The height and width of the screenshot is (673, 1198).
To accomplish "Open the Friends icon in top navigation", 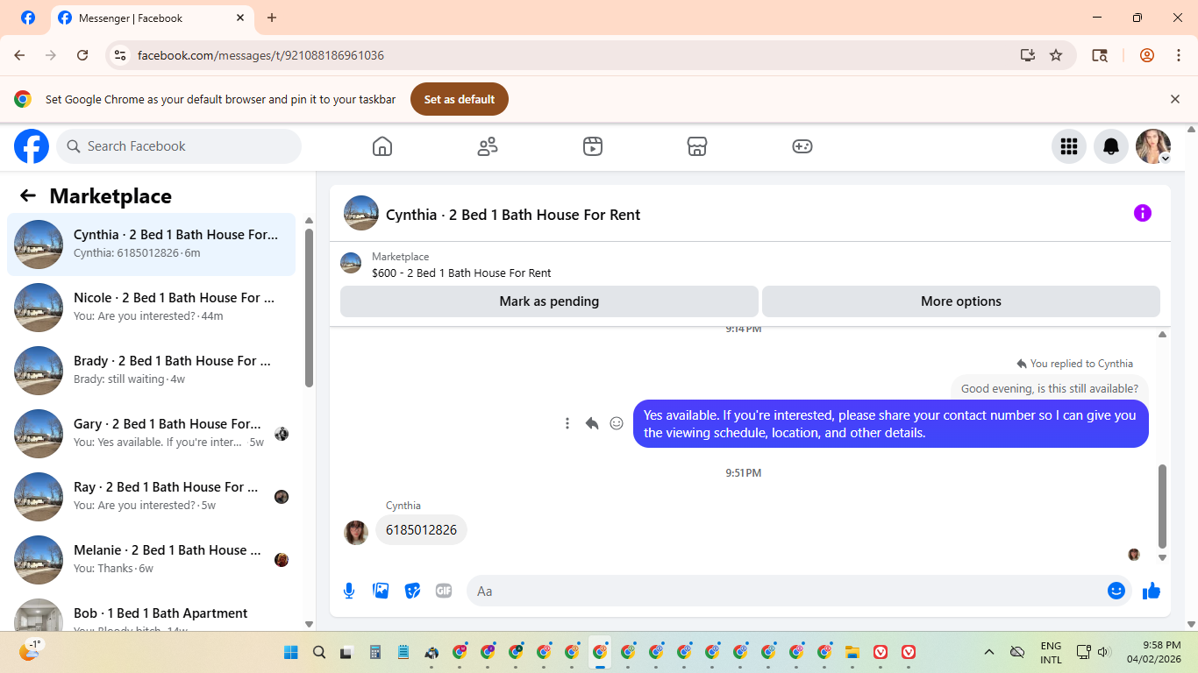I will 488,146.
